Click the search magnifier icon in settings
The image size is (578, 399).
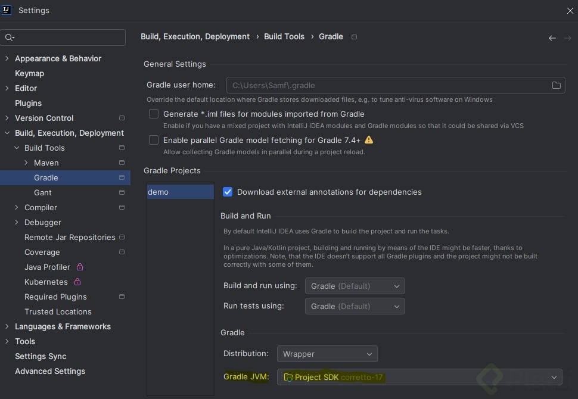tap(9, 38)
